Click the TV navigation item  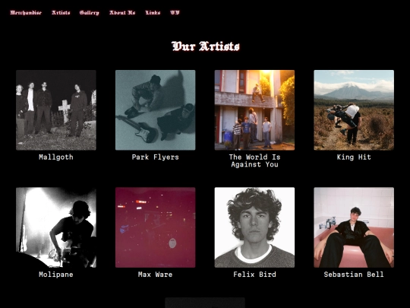pos(175,13)
